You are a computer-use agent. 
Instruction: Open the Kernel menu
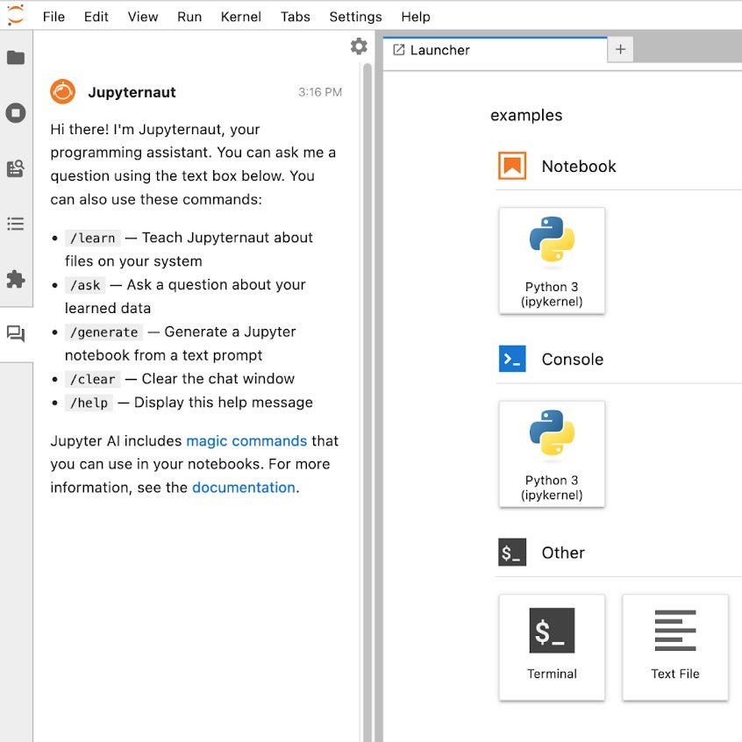click(x=241, y=17)
